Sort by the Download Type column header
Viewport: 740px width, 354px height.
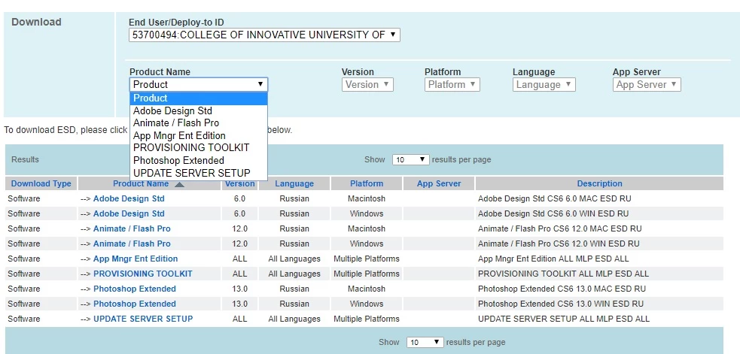coord(41,183)
